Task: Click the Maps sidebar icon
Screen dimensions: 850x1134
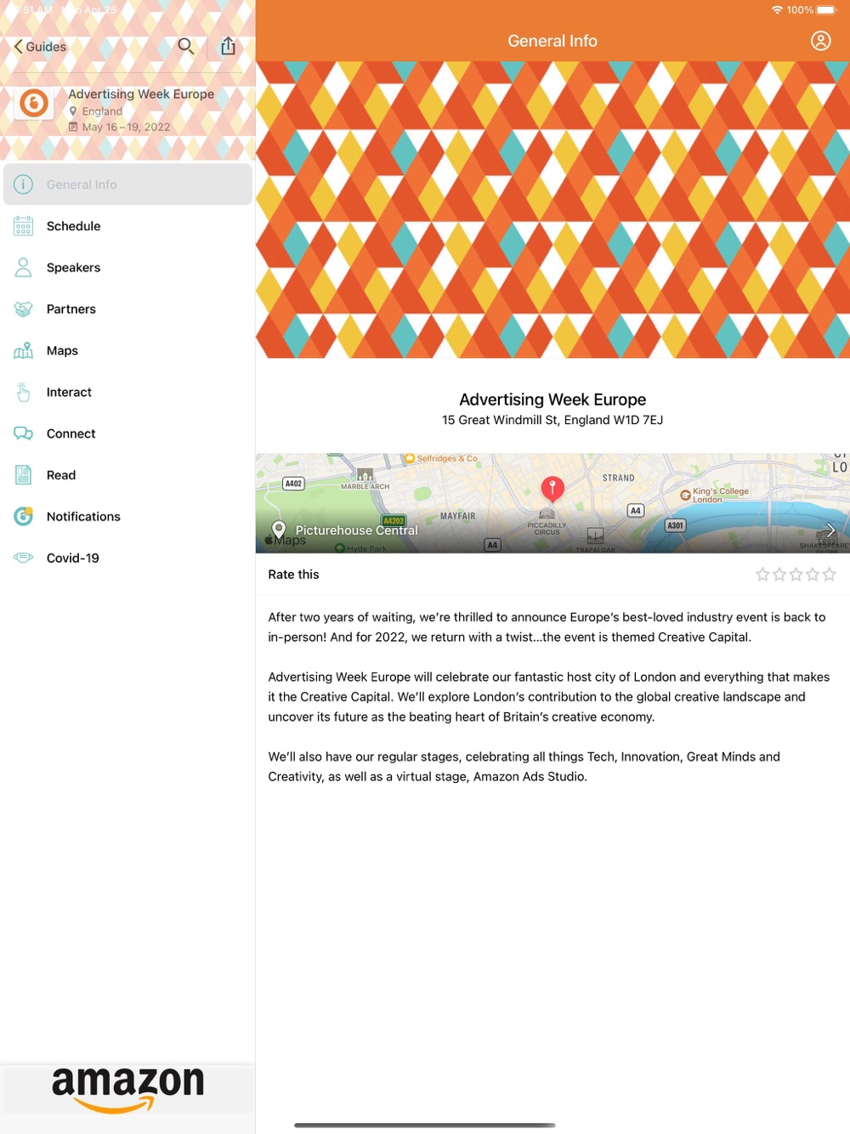Action: 24,350
